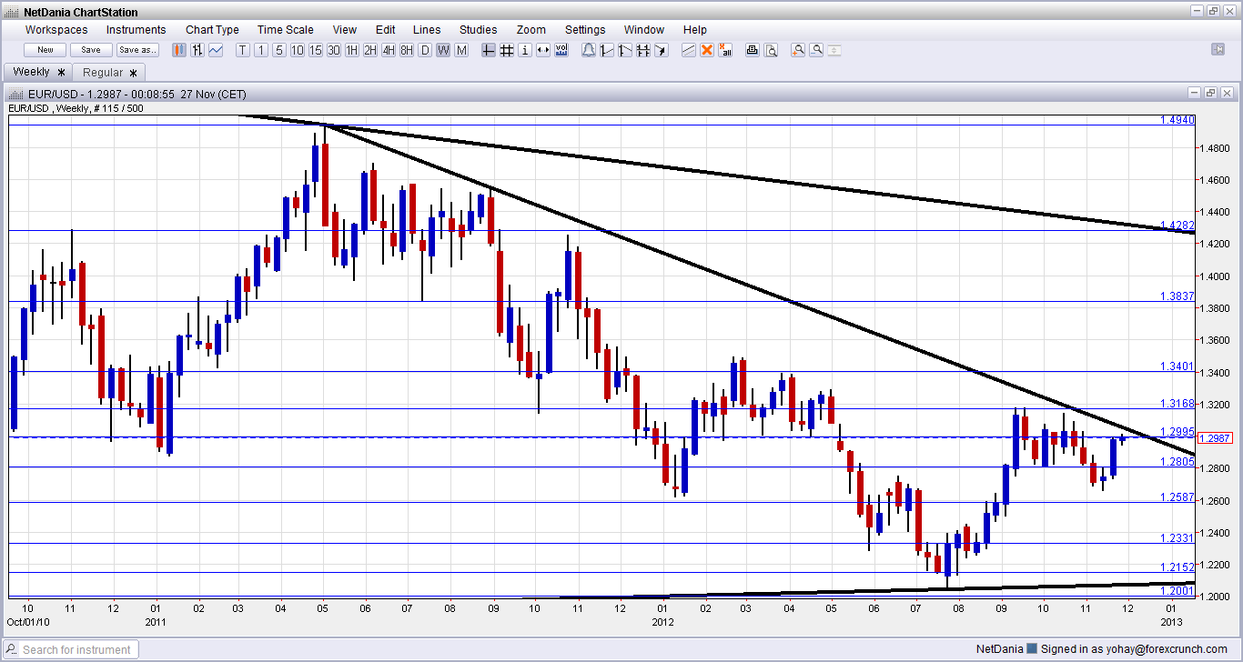Open the price alert bell icon
Image resolution: width=1243 pixels, height=662 pixels.
587,50
